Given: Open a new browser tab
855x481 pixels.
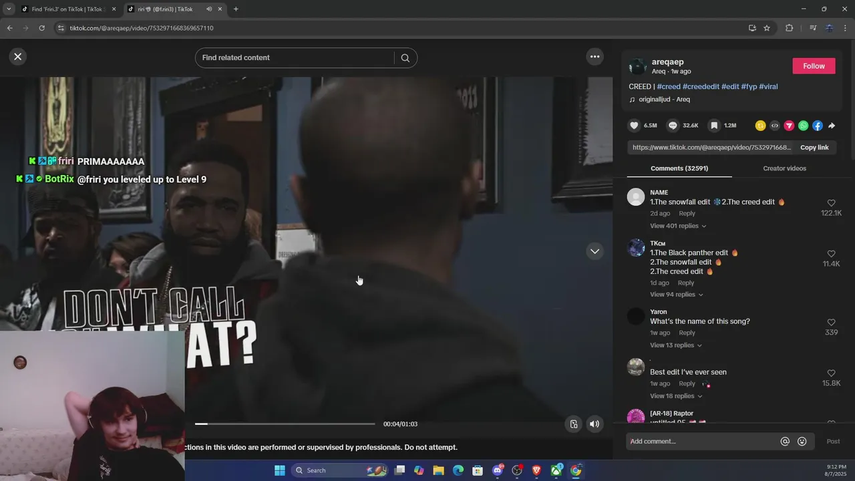Looking at the screenshot, I should click(236, 9).
